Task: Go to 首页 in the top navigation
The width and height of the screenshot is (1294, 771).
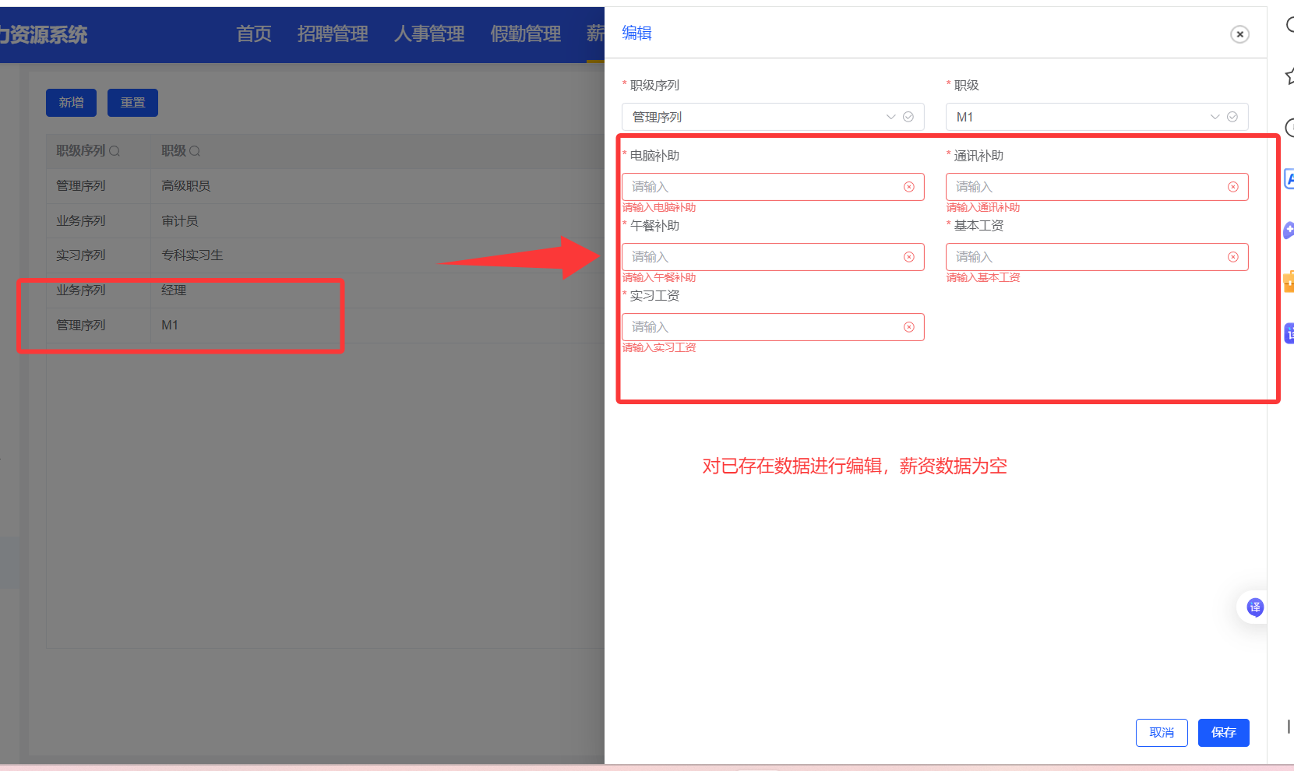Action: pos(254,34)
